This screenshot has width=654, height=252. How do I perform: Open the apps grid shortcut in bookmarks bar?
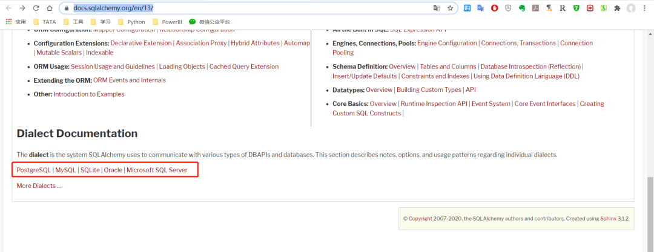click(16, 22)
